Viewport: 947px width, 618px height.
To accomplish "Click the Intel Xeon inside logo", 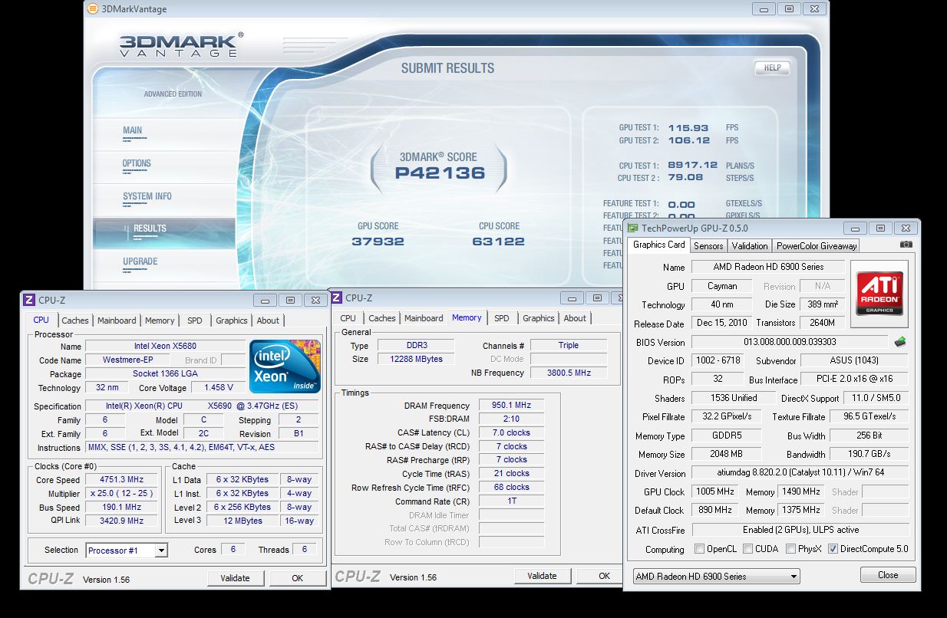I will point(285,366).
